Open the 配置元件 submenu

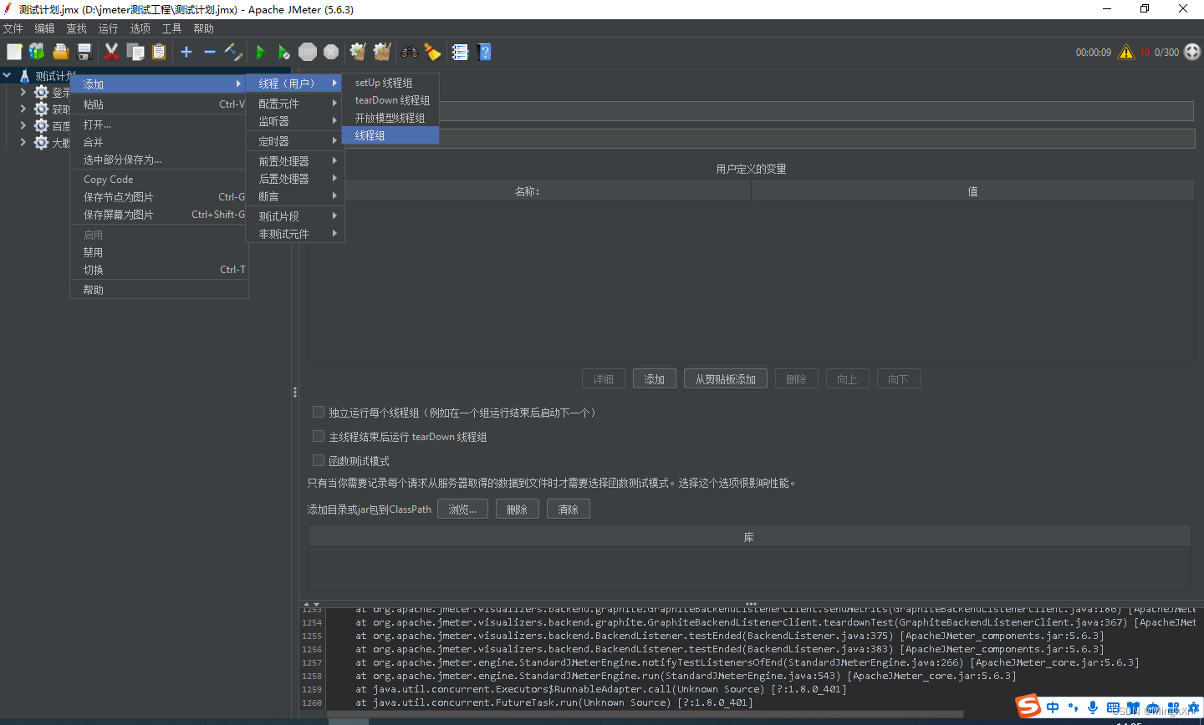[295, 104]
